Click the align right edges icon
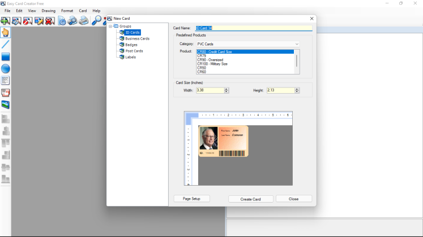 point(6,155)
